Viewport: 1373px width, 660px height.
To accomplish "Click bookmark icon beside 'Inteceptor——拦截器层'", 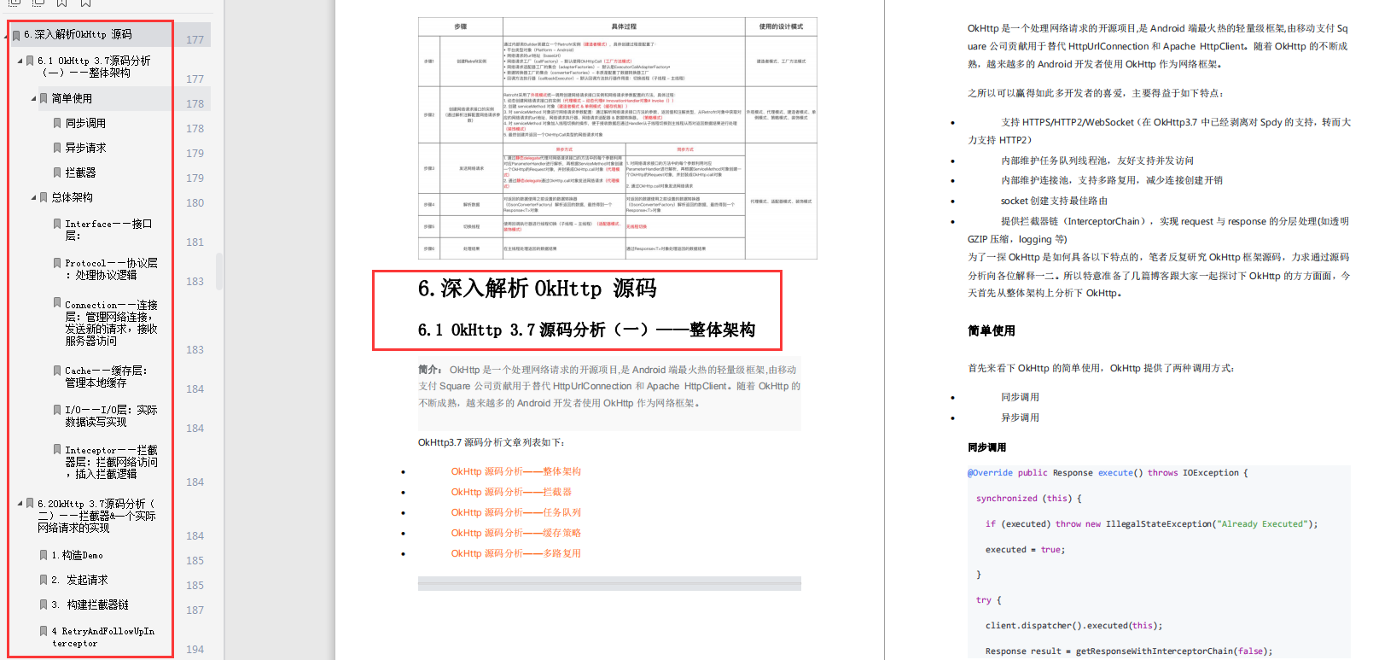I will point(57,449).
